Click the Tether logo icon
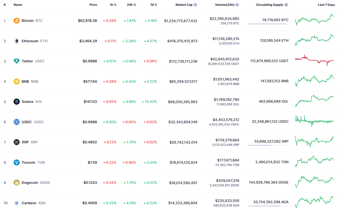Viewport: 339px width, 211px height. (16, 61)
